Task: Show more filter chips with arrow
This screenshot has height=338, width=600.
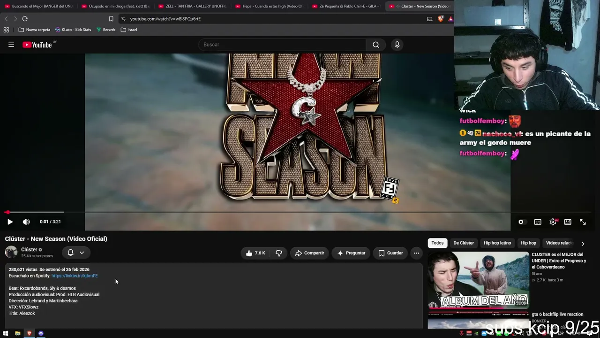Action: [583, 244]
